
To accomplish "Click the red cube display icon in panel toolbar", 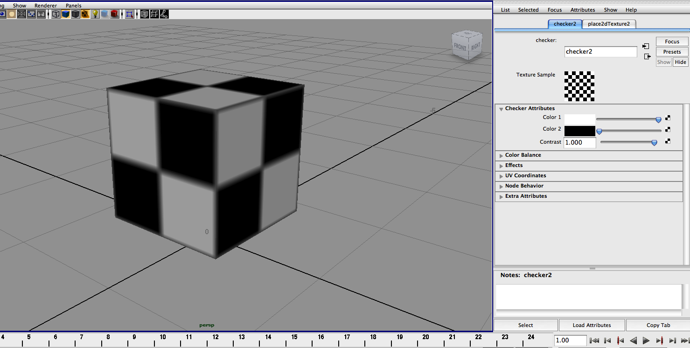I will click(x=114, y=14).
